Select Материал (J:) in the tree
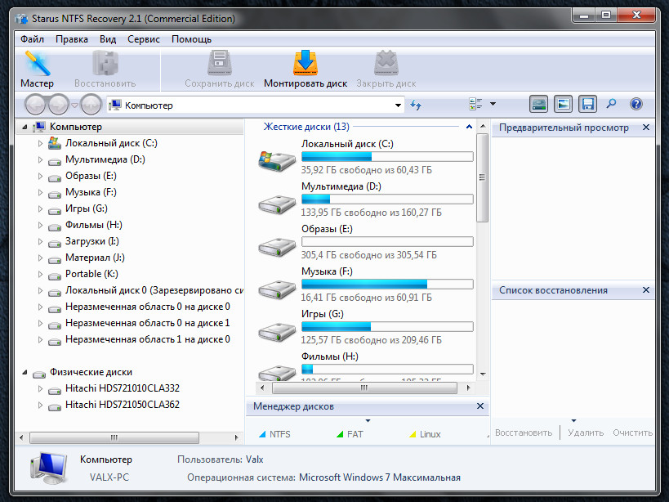 (x=95, y=258)
